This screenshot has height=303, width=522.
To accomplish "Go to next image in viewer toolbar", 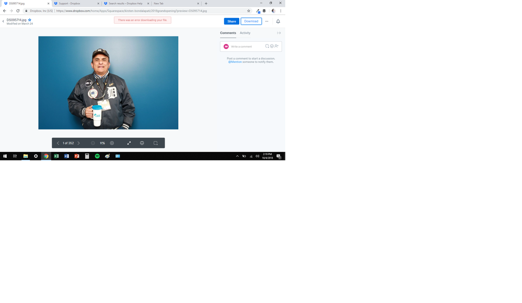I will 78,143.
